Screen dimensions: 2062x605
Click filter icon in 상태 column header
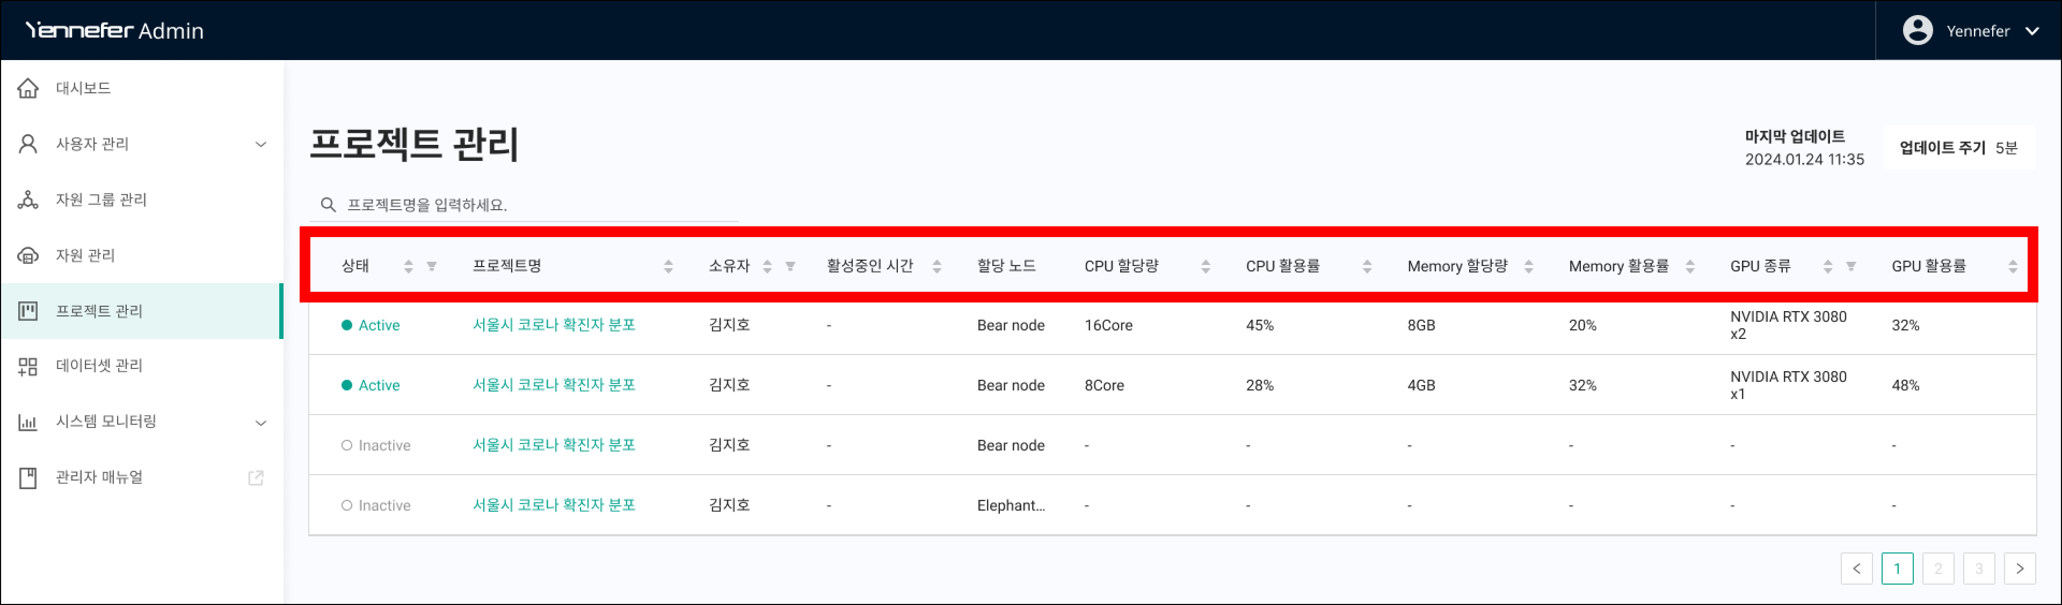[x=431, y=266]
